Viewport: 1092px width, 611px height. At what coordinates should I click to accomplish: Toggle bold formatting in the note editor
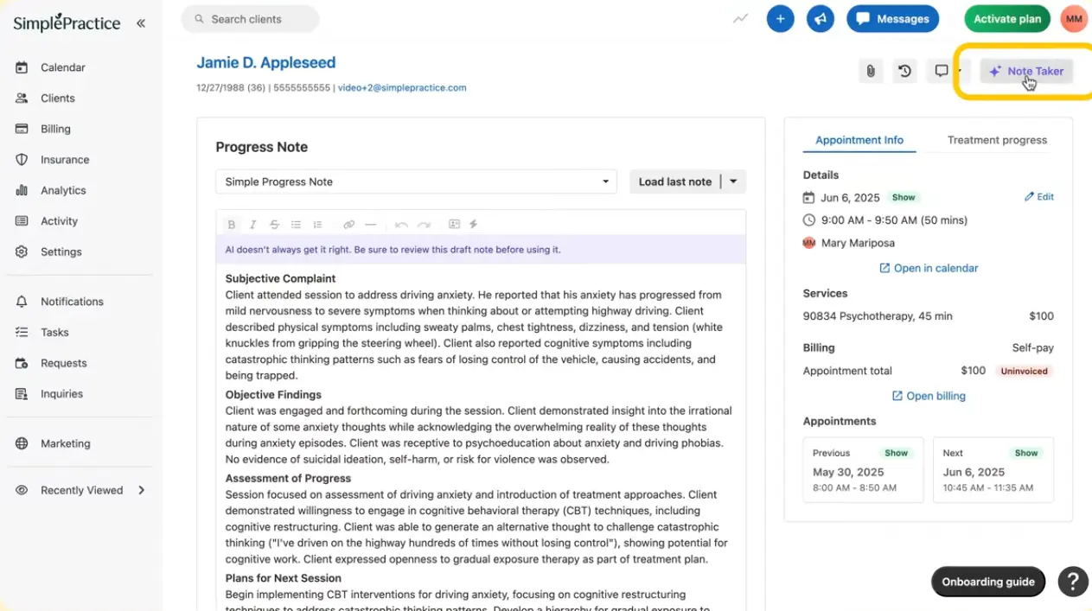click(x=231, y=225)
